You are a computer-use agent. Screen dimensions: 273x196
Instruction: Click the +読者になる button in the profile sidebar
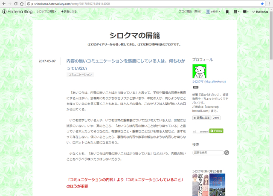[201, 118]
